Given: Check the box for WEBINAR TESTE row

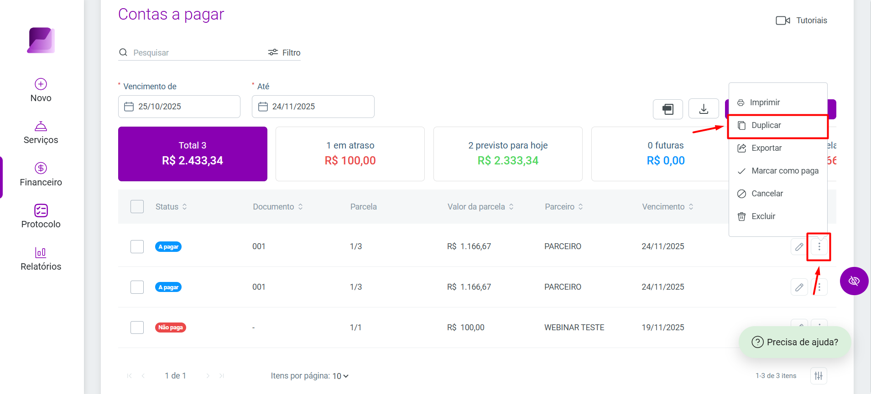Looking at the screenshot, I should [137, 327].
